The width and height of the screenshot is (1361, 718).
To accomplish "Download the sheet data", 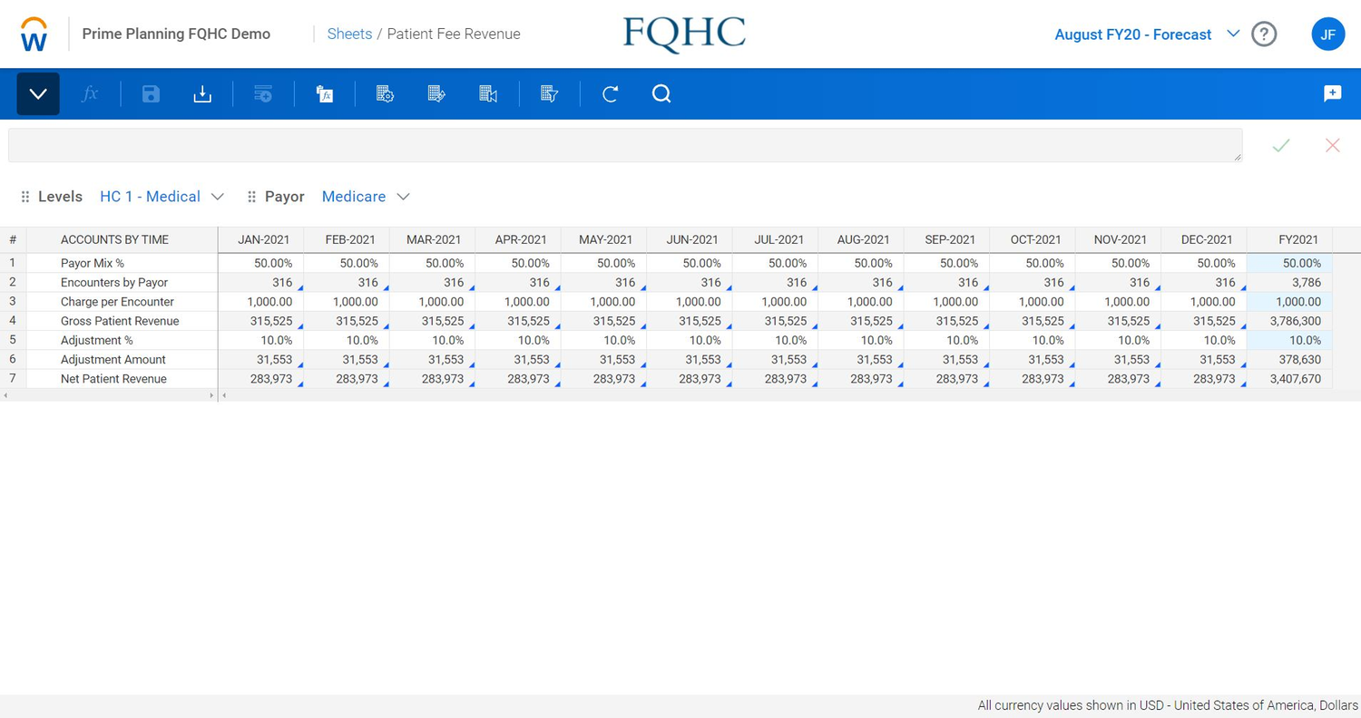I will [201, 93].
